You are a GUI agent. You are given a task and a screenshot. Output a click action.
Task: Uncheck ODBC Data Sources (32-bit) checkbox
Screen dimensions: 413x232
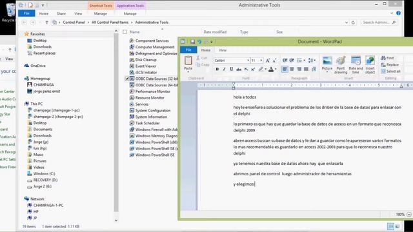click(126, 79)
